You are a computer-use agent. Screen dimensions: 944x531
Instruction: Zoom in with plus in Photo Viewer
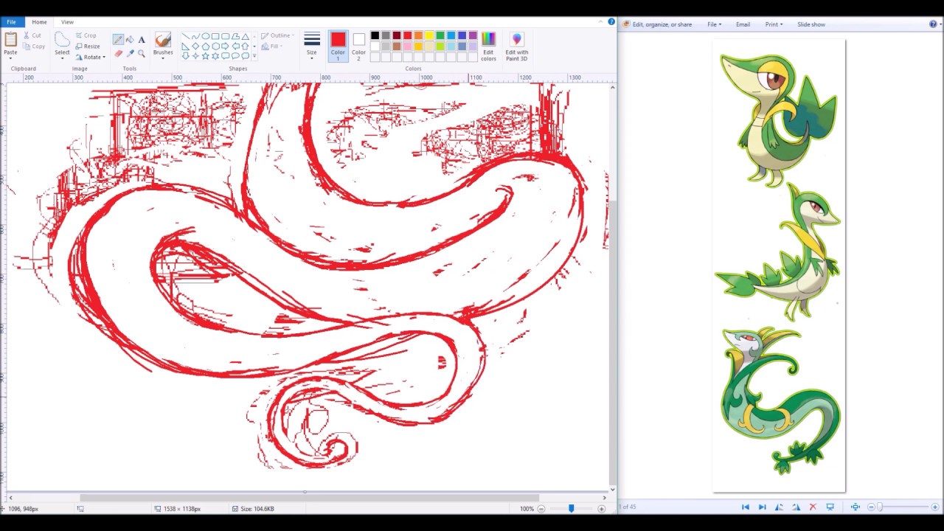[x=935, y=507]
